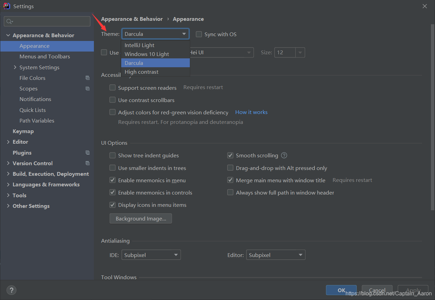Click the Background Image... button
The width and height of the screenshot is (435, 300).
[x=141, y=218]
